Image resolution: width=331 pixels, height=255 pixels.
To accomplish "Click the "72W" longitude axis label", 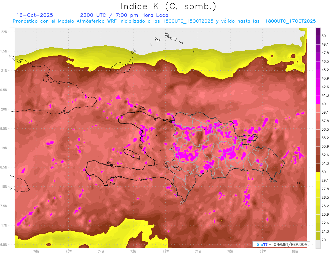I will pyautogui.click(x=165, y=251).
